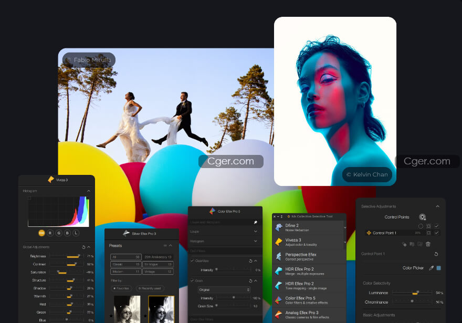This screenshot has height=323, width=462.
Task: Toggle the Grain checkbox
Action: point(192,281)
